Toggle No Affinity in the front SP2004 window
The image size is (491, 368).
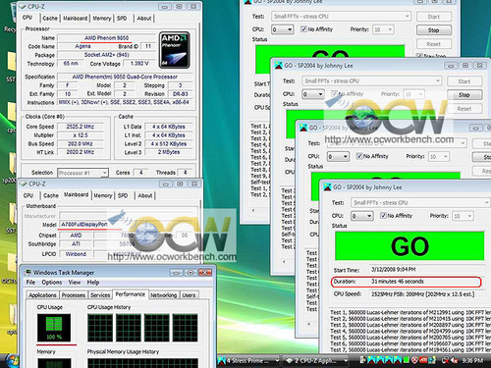pyautogui.click(x=383, y=216)
